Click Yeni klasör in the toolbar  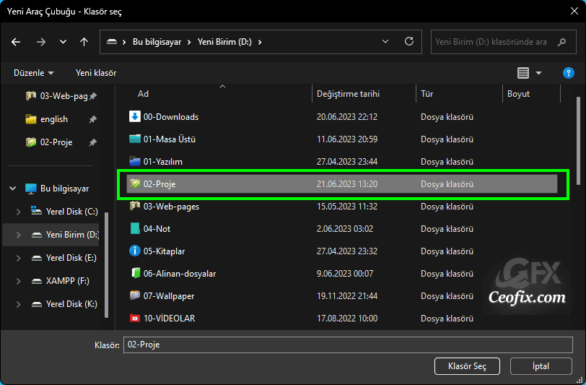coord(96,73)
